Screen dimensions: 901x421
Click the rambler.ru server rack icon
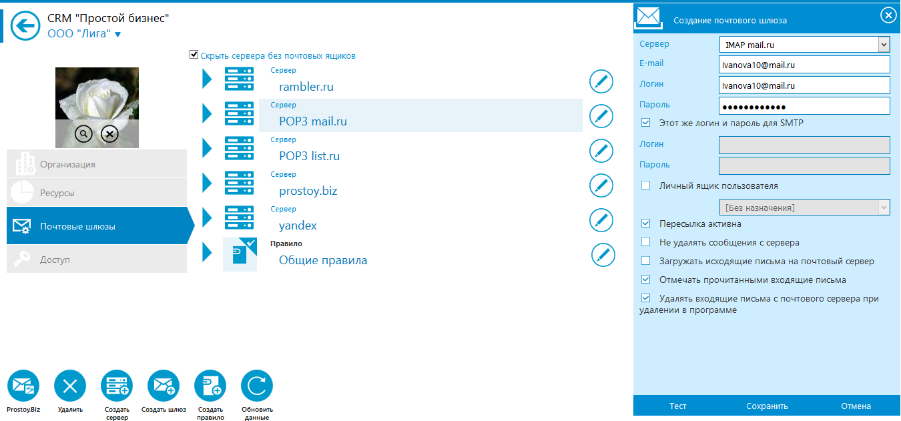(x=239, y=79)
